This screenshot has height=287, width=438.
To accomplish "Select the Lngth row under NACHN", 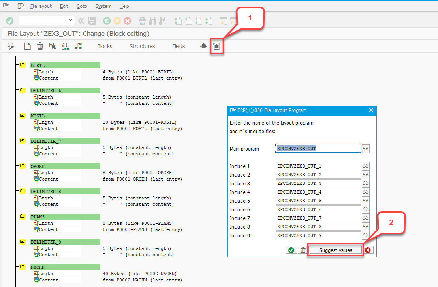I will tap(57, 274).
